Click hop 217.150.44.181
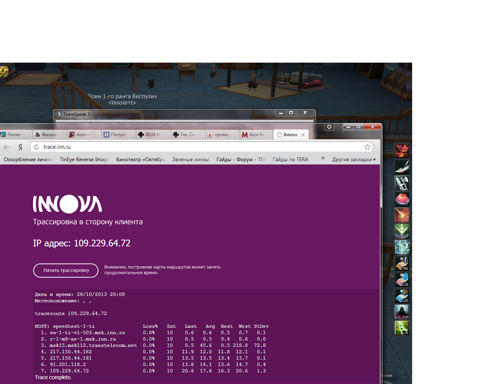Viewport: 480px width, 384px height. pyautogui.click(x=71, y=358)
